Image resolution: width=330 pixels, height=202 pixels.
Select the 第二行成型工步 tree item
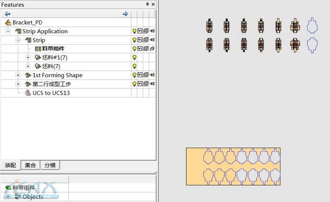(x=52, y=84)
